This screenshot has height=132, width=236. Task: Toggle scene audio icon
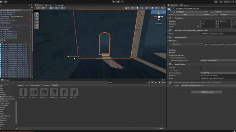tap(142, 8)
